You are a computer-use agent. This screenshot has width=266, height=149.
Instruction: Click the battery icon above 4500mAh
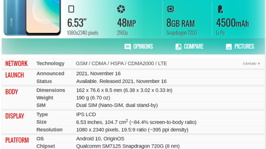(220, 9)
